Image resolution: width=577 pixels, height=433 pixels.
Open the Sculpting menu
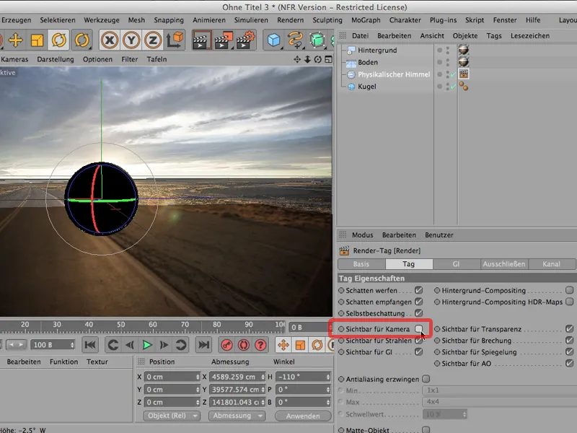pos(327,20)
